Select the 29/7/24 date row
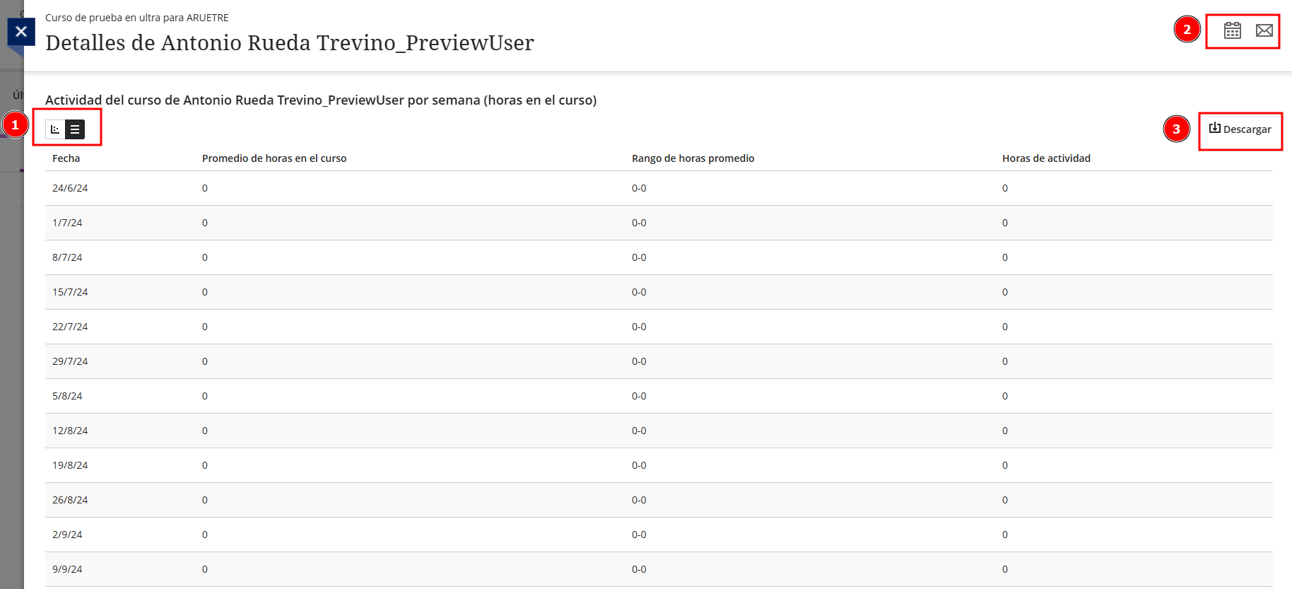This screenshot has height=589, width=1292. tap(70, 361)
